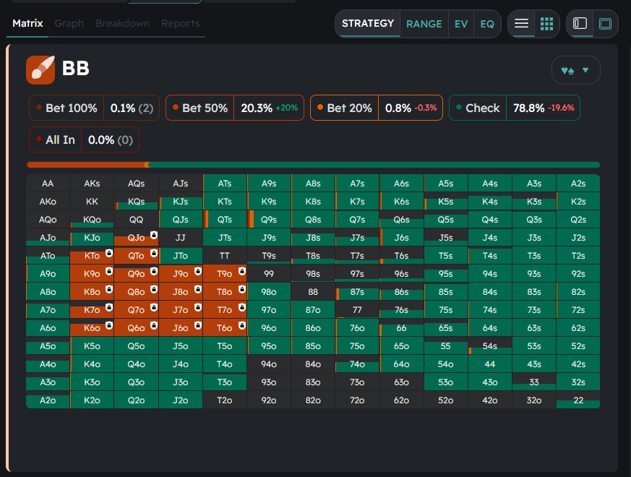Image resolution: width=631 pixels, height=477 pixels.
Task: Select the grid view icon in the toolbar
Action: 546,23
